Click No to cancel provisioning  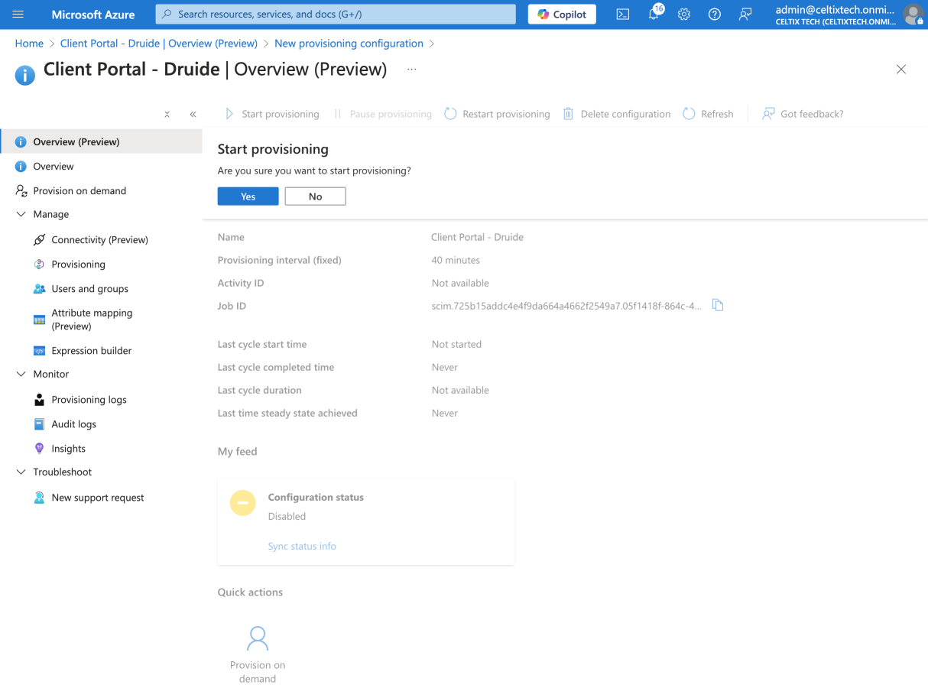pyautogui.click(x=315, y=196)
